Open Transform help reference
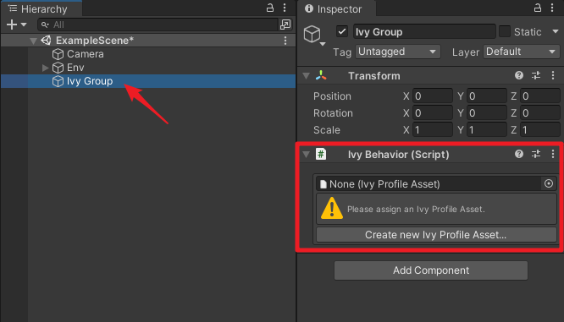This screenshot has height=322, width=564. coord(518,75)
